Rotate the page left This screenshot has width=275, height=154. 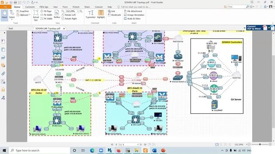[x=69, y=15]
